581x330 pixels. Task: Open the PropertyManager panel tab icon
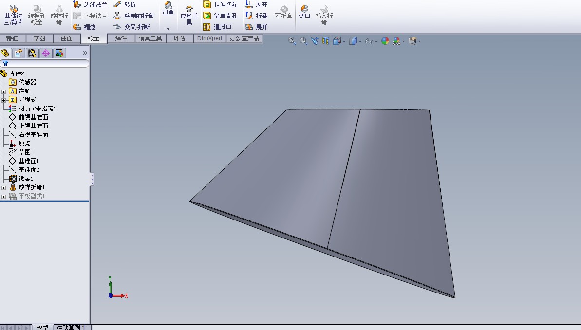19,53
